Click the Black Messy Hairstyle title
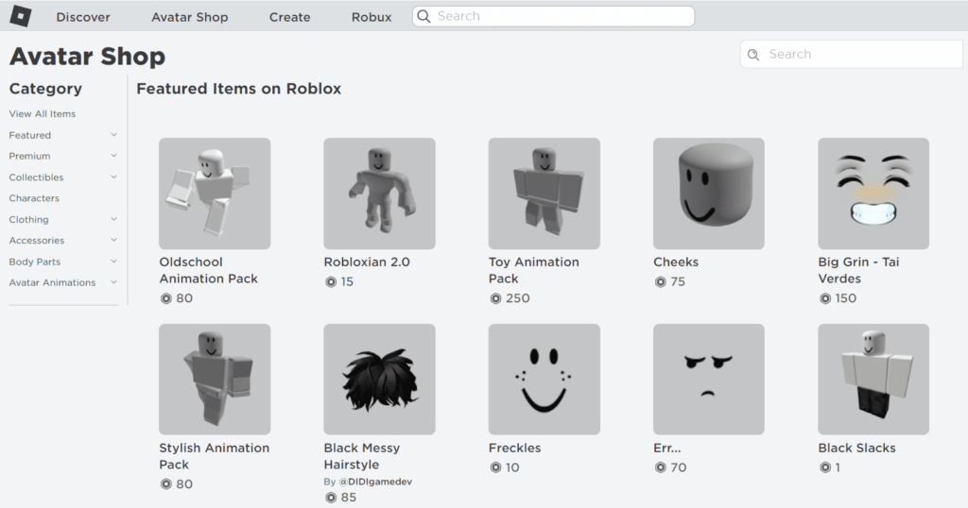Viewport: 968px width, 508px height. [362, 456]
